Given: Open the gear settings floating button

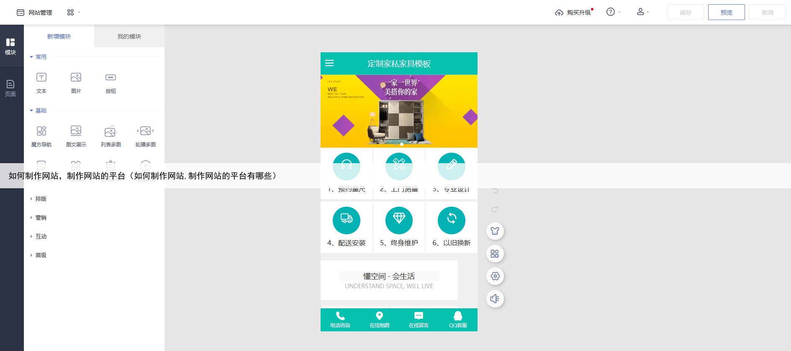Looking at the screenshot, I should click(495, 276).
